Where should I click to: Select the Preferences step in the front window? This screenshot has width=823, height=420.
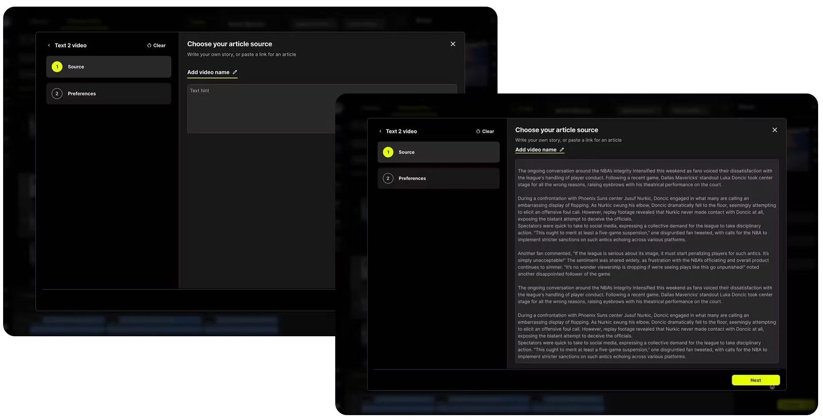tap(439, 178)
